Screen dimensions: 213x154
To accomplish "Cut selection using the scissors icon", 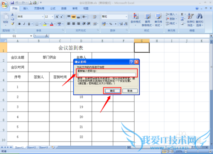I will point(12,14).
